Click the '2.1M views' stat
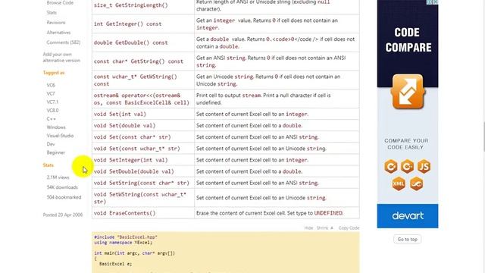 click(x=58, y=177)
